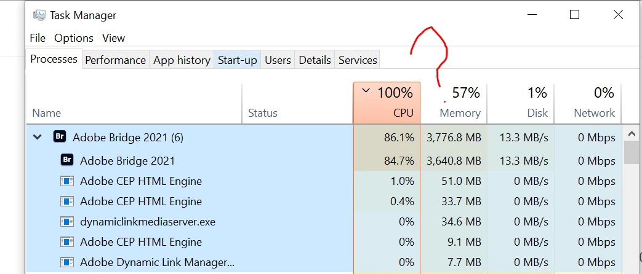The image size is (642, 274).
Task: Click the icon of the Adobe CEP HTML Engine 51.0 MB row
Action: point(67,181)
